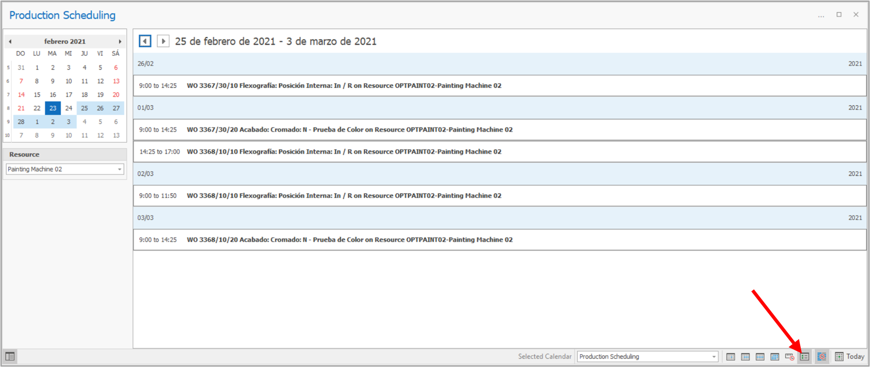Switch to Month view icon

pyautogui.click(x=775, y=356)
